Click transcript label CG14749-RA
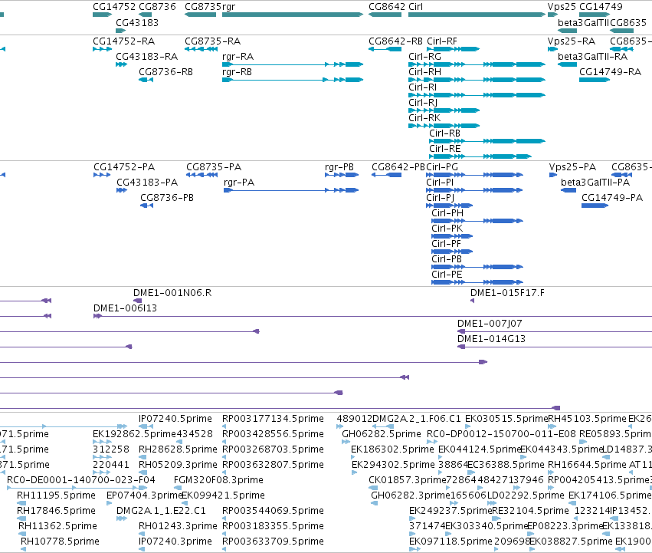The height and width of the screenshot is (553, 652). (x=610, y=72)
